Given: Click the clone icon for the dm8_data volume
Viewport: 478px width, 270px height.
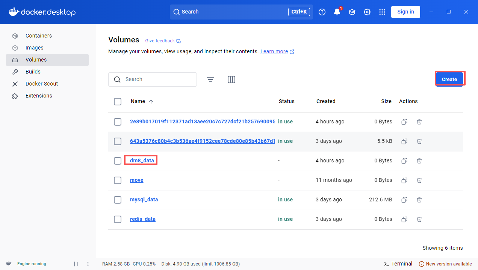Looking at the screenshot, I should coord(404,160).
